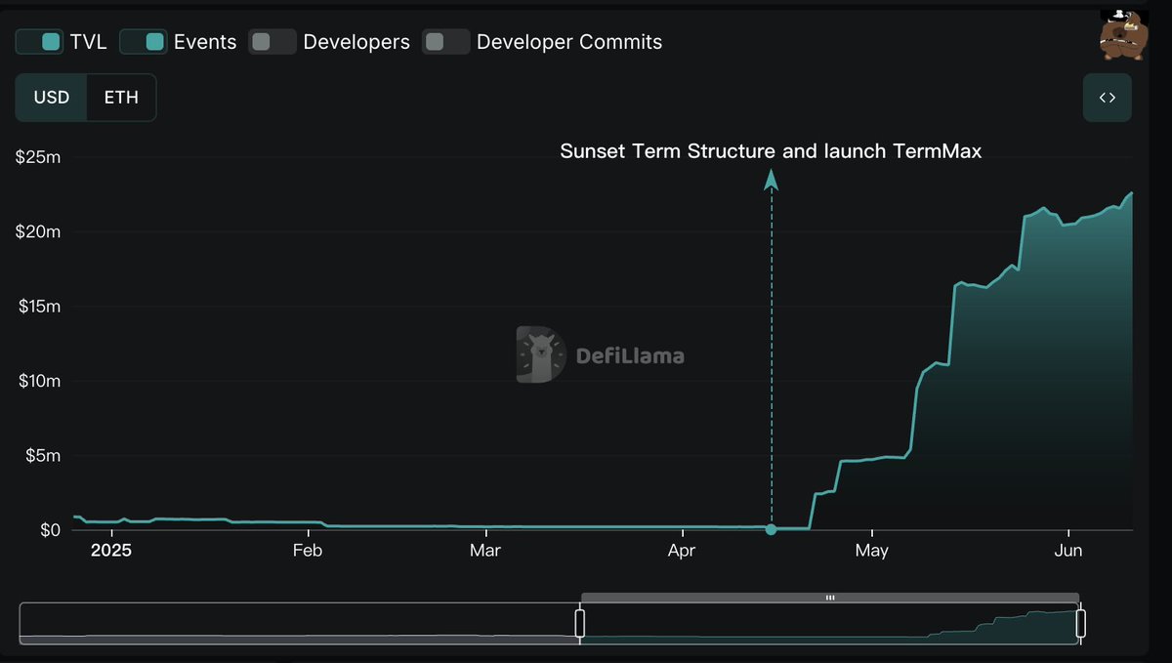Screen dimensions: 1172x663
Task: Click the May label on the x-axis
Action: [871, 551]
